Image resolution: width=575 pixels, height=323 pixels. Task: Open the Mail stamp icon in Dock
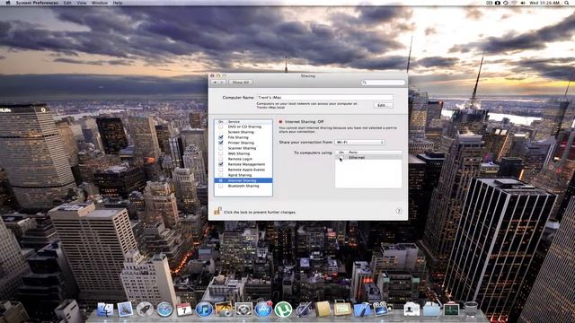click(125, 310)
